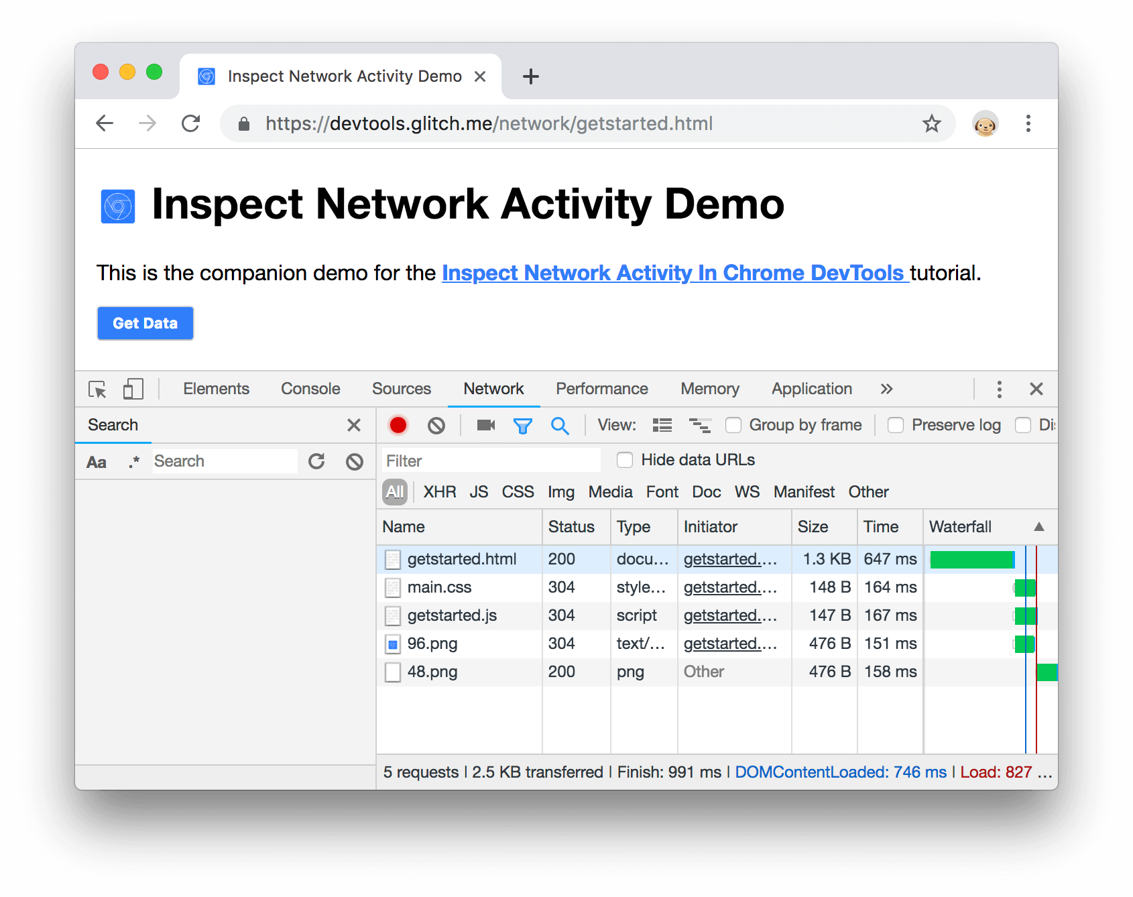1133x897 pixels.
Task: Click the URL address bar
Action: tap(587, 123)
